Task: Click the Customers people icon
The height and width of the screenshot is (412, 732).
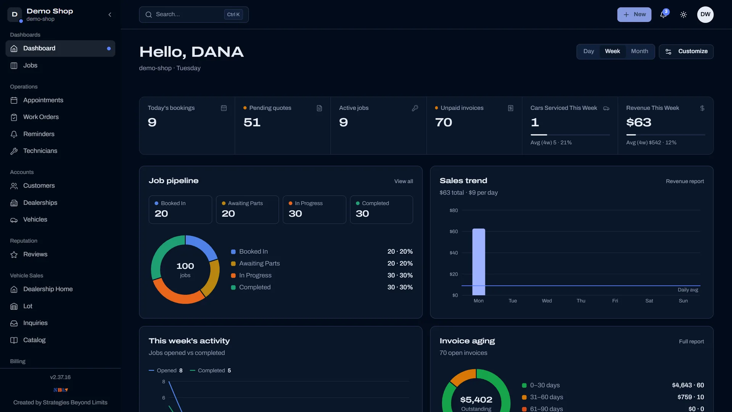Action: click(14, 186)
